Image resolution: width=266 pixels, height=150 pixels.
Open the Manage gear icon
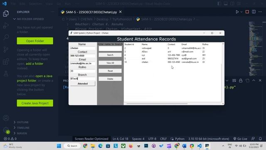click(6, 130)
